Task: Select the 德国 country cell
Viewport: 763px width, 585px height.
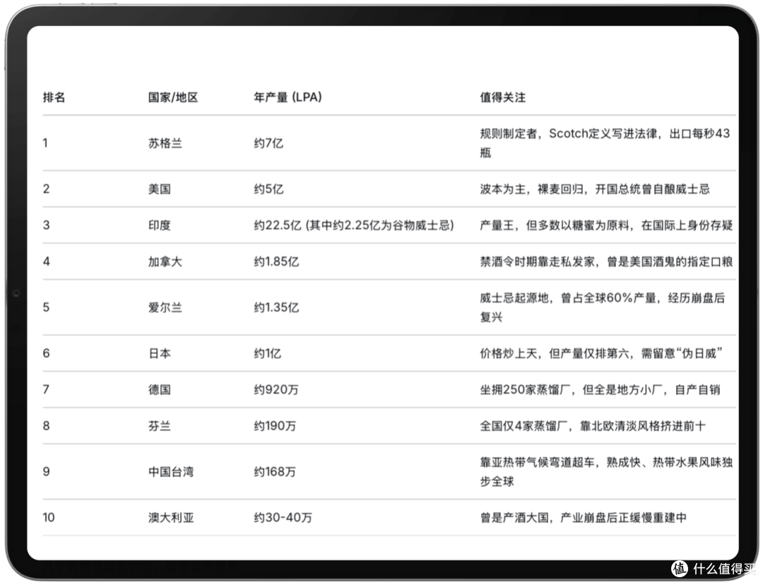Action: click(x=160, y=390)
